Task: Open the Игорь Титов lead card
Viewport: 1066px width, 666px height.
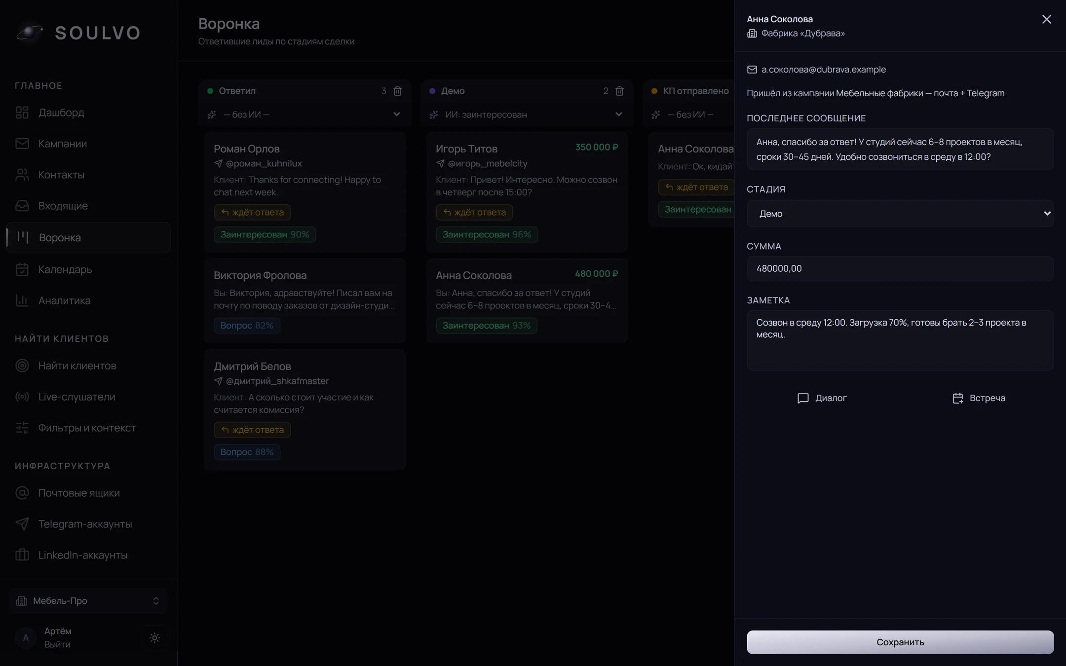Action: 527,192
